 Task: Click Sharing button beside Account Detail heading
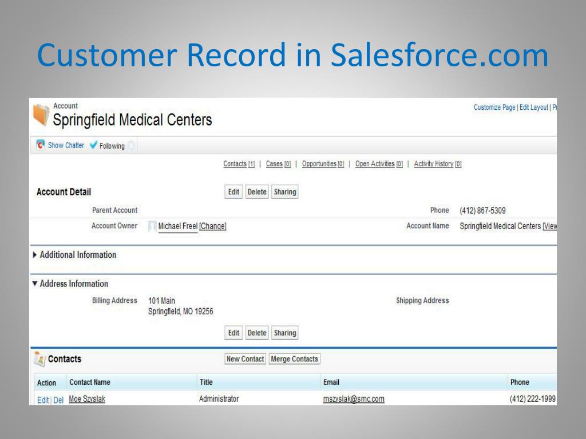coord(285,192)
